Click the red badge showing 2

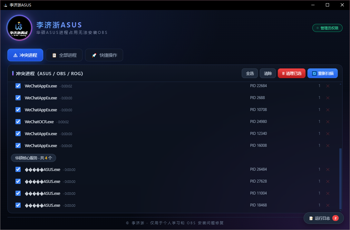point(335,218)
